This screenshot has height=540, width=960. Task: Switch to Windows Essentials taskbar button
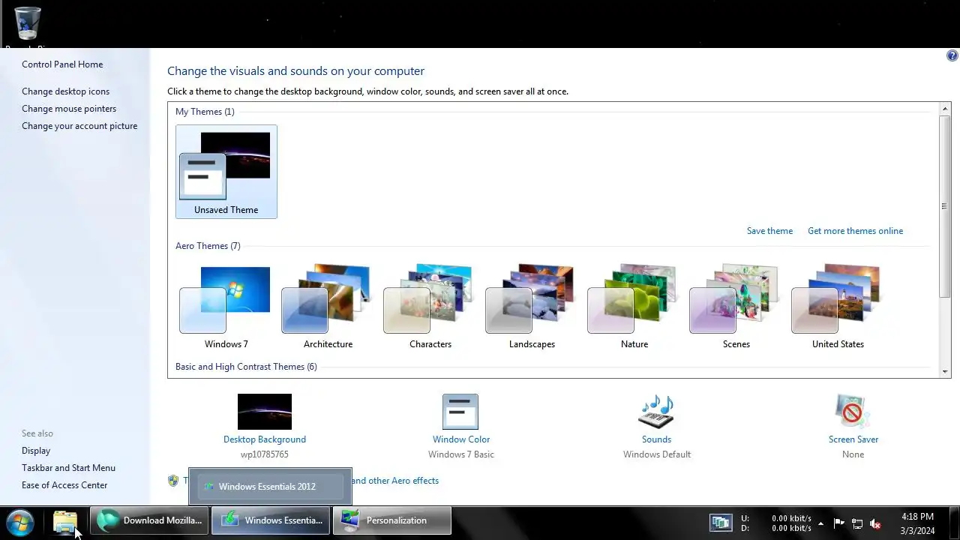click(x=271, y=520)
